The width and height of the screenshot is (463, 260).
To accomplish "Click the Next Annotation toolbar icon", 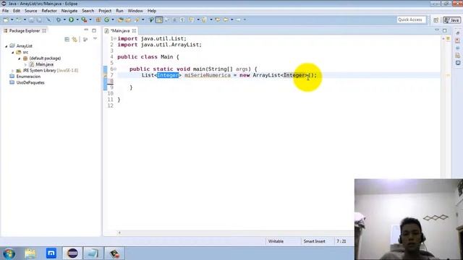I will point(192,19).
